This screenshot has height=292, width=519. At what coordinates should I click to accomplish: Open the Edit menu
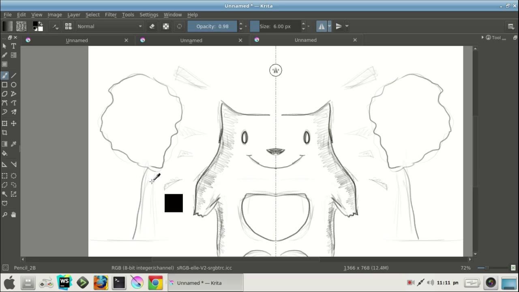click(21, 15)
